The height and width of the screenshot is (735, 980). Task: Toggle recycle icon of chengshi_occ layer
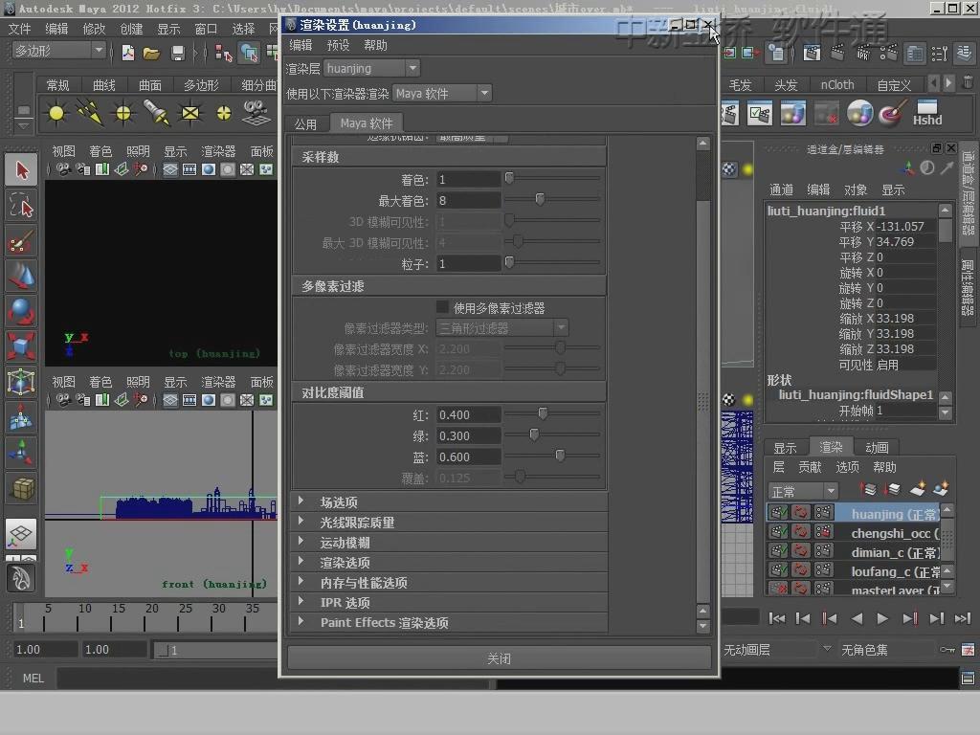click(801, 532)
